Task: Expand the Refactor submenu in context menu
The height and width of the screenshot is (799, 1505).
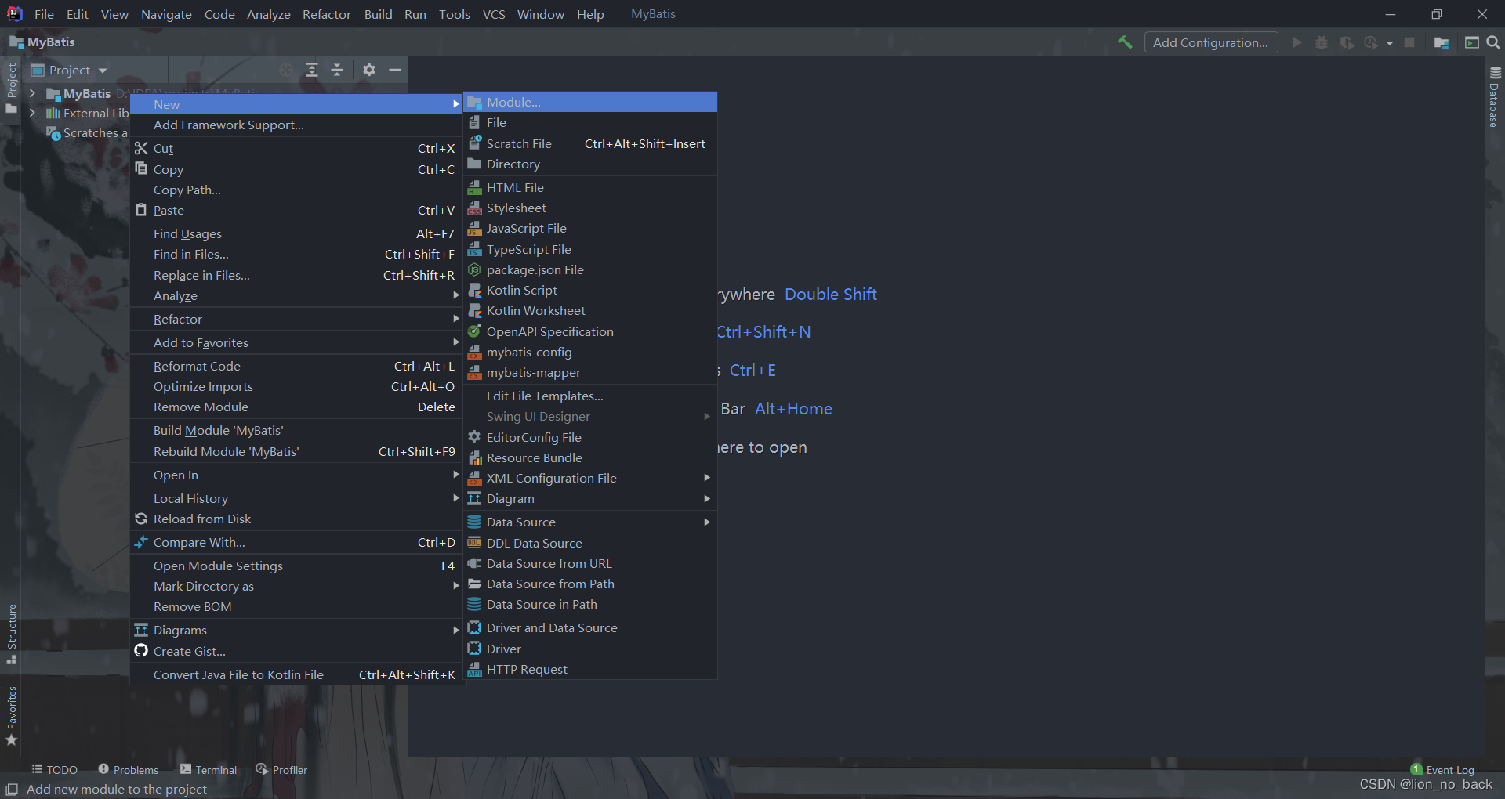Action: click(297, 319)
